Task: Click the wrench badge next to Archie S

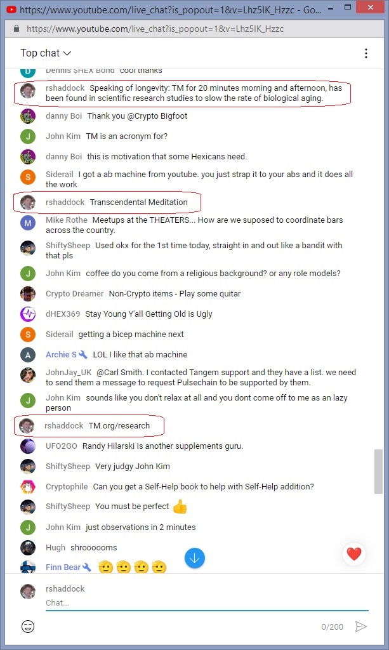Action: pos(83,355)
